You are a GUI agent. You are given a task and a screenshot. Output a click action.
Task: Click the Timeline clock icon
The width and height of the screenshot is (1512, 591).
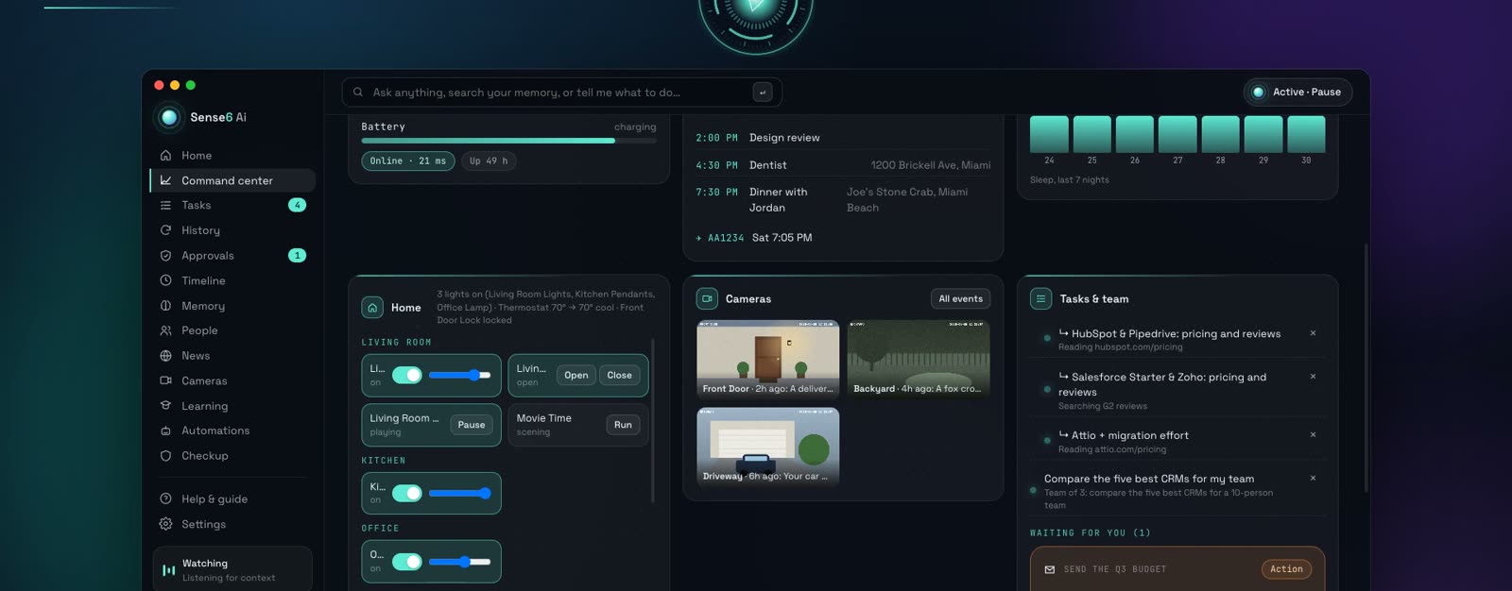165,280
